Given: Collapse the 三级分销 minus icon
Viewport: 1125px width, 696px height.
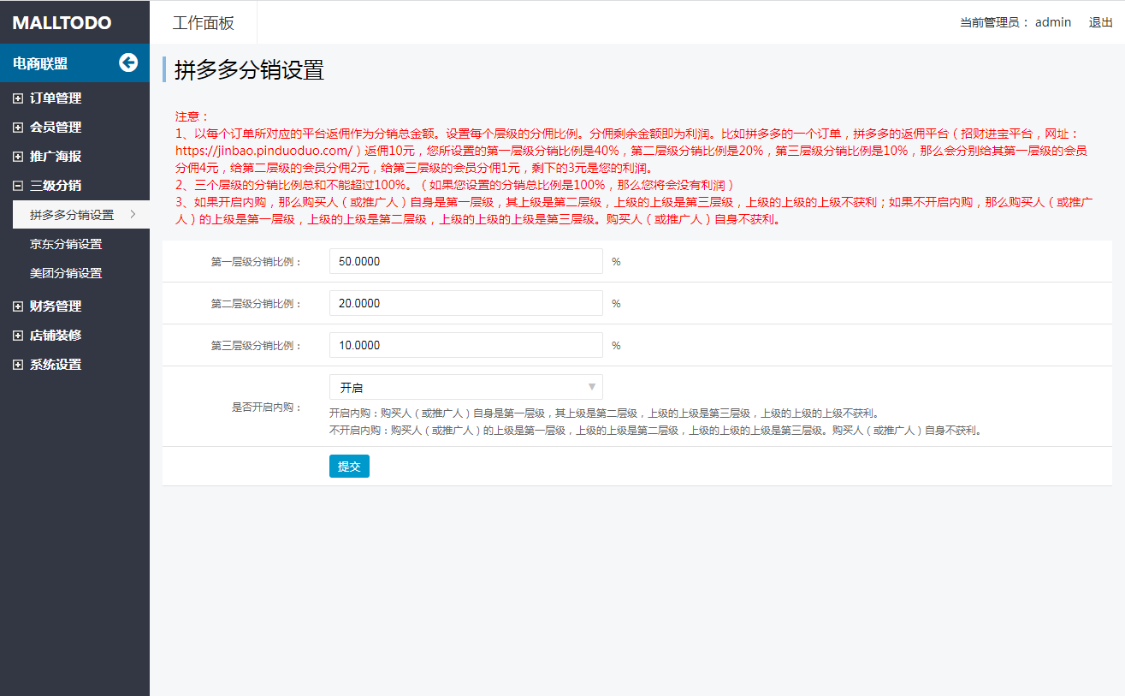Looking at the screenshot, I should tap(18, 186).
